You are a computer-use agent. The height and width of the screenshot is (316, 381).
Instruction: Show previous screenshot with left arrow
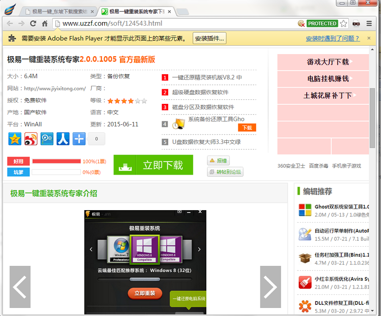point(20,287)
